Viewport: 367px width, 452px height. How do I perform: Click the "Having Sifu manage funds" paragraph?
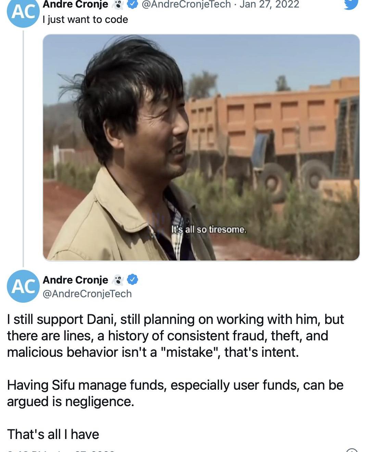point(175,393)
